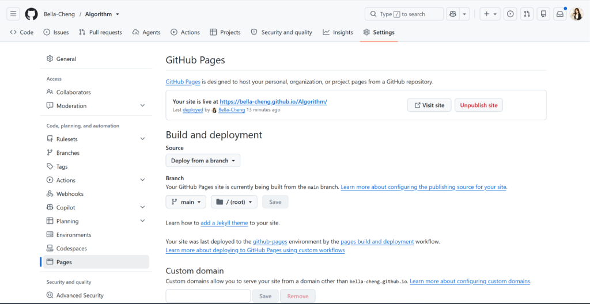The height and width of the screenshot is (304, 590).
Task: Open Planning settings in the sidebar
Action: [67, 221]
